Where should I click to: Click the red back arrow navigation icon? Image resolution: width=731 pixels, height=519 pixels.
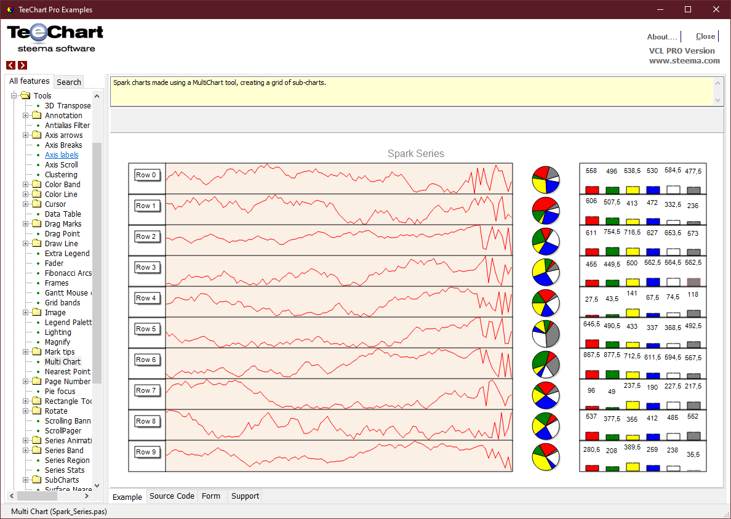[11, 65]
